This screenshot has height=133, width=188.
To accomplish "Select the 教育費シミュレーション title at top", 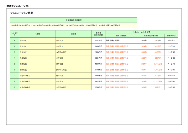I will 18,6.
